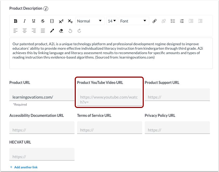219x172 pixels.
Task: Align text right
Action: click(34, 31)
